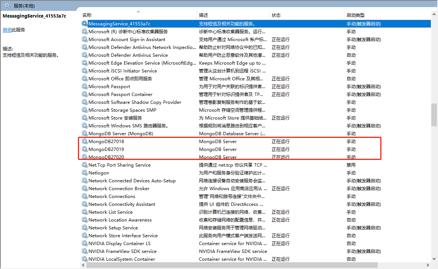
Task: Click 自动 startup type of Microsoft Defender Antivirus Service
Action: 351,55
